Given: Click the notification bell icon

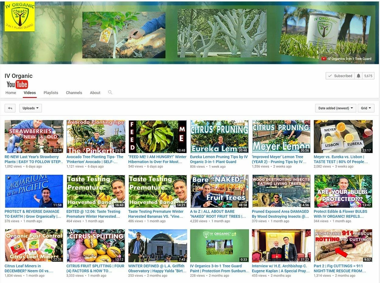Looking at the screenshot, I should click(x=358, y=76).
